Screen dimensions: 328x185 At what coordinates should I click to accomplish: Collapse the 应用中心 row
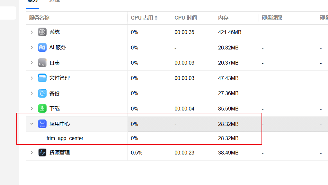(31, 124)
